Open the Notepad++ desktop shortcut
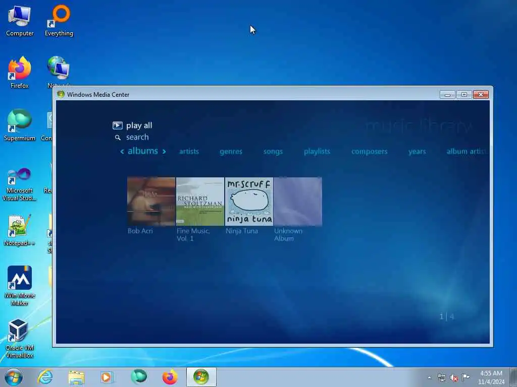The image size is (517, 387). point(20,230)
